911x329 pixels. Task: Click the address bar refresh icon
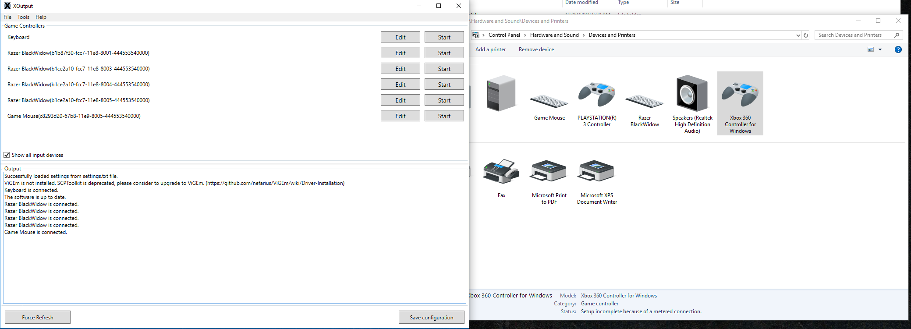click(806, 35)
